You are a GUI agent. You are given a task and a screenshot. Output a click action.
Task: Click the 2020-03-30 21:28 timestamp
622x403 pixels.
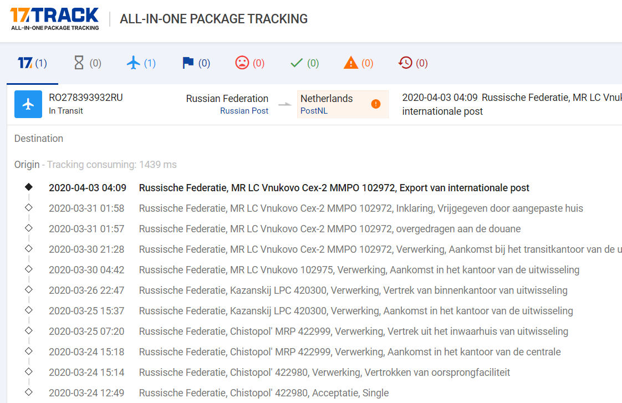(x=86, y=249)
